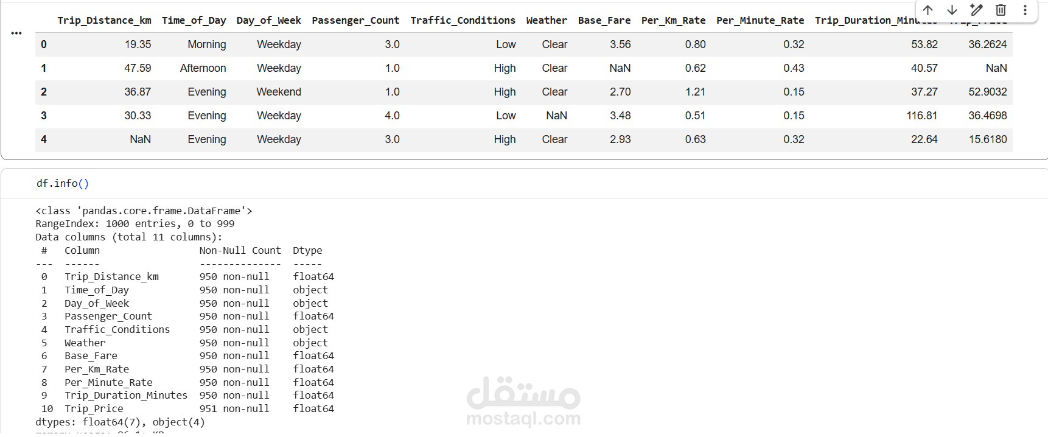
Task: Click trip price value 15.6180
Action: (988, 139)
